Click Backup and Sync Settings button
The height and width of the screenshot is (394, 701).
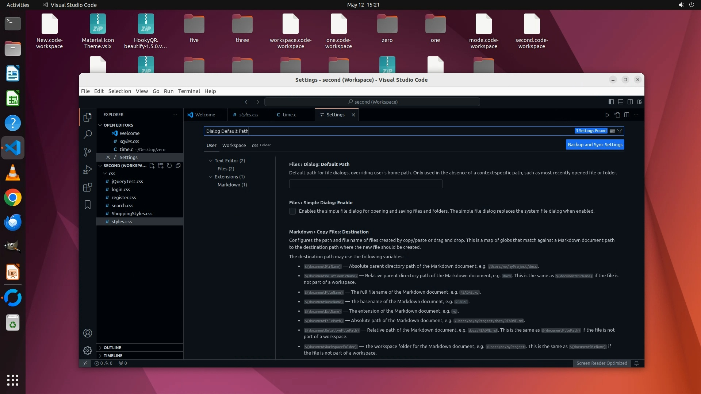click(595, 145)
